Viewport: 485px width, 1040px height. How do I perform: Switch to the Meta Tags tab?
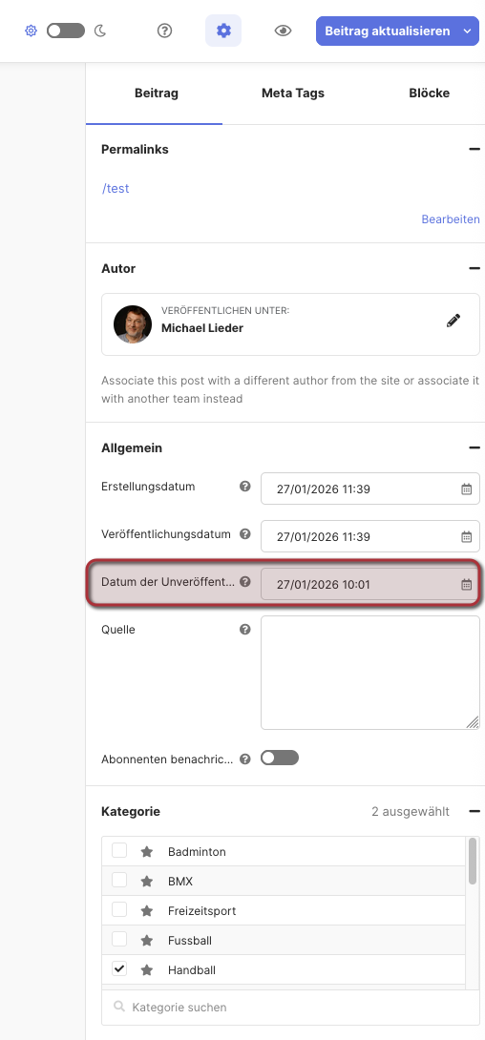(292, 94)
